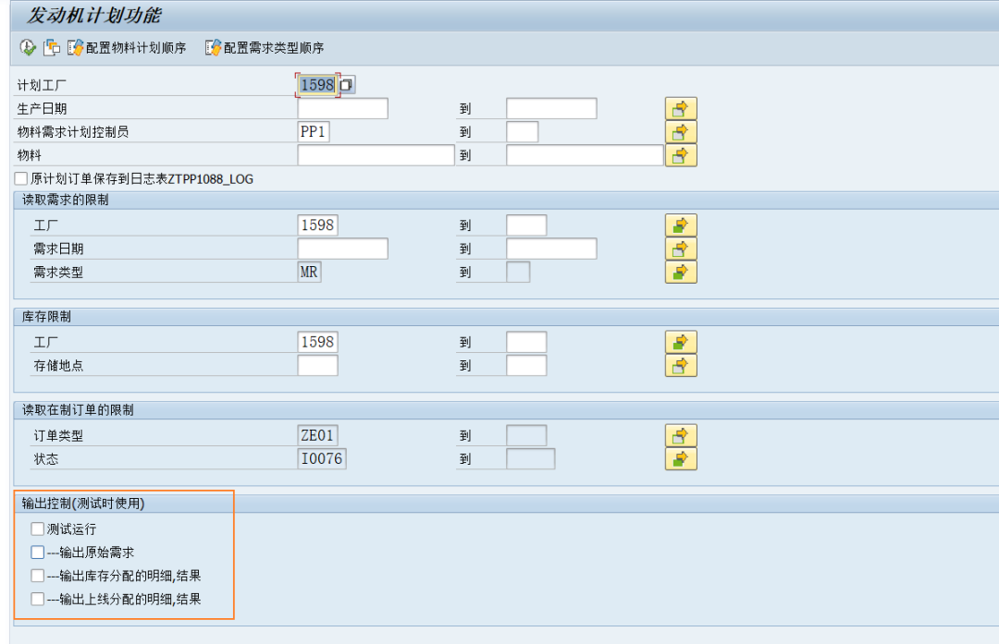Viewport: 999px width, 644px height.
Task: Click the 读取需求的限制 工厂 to field
Action: [x=526, y=225]
